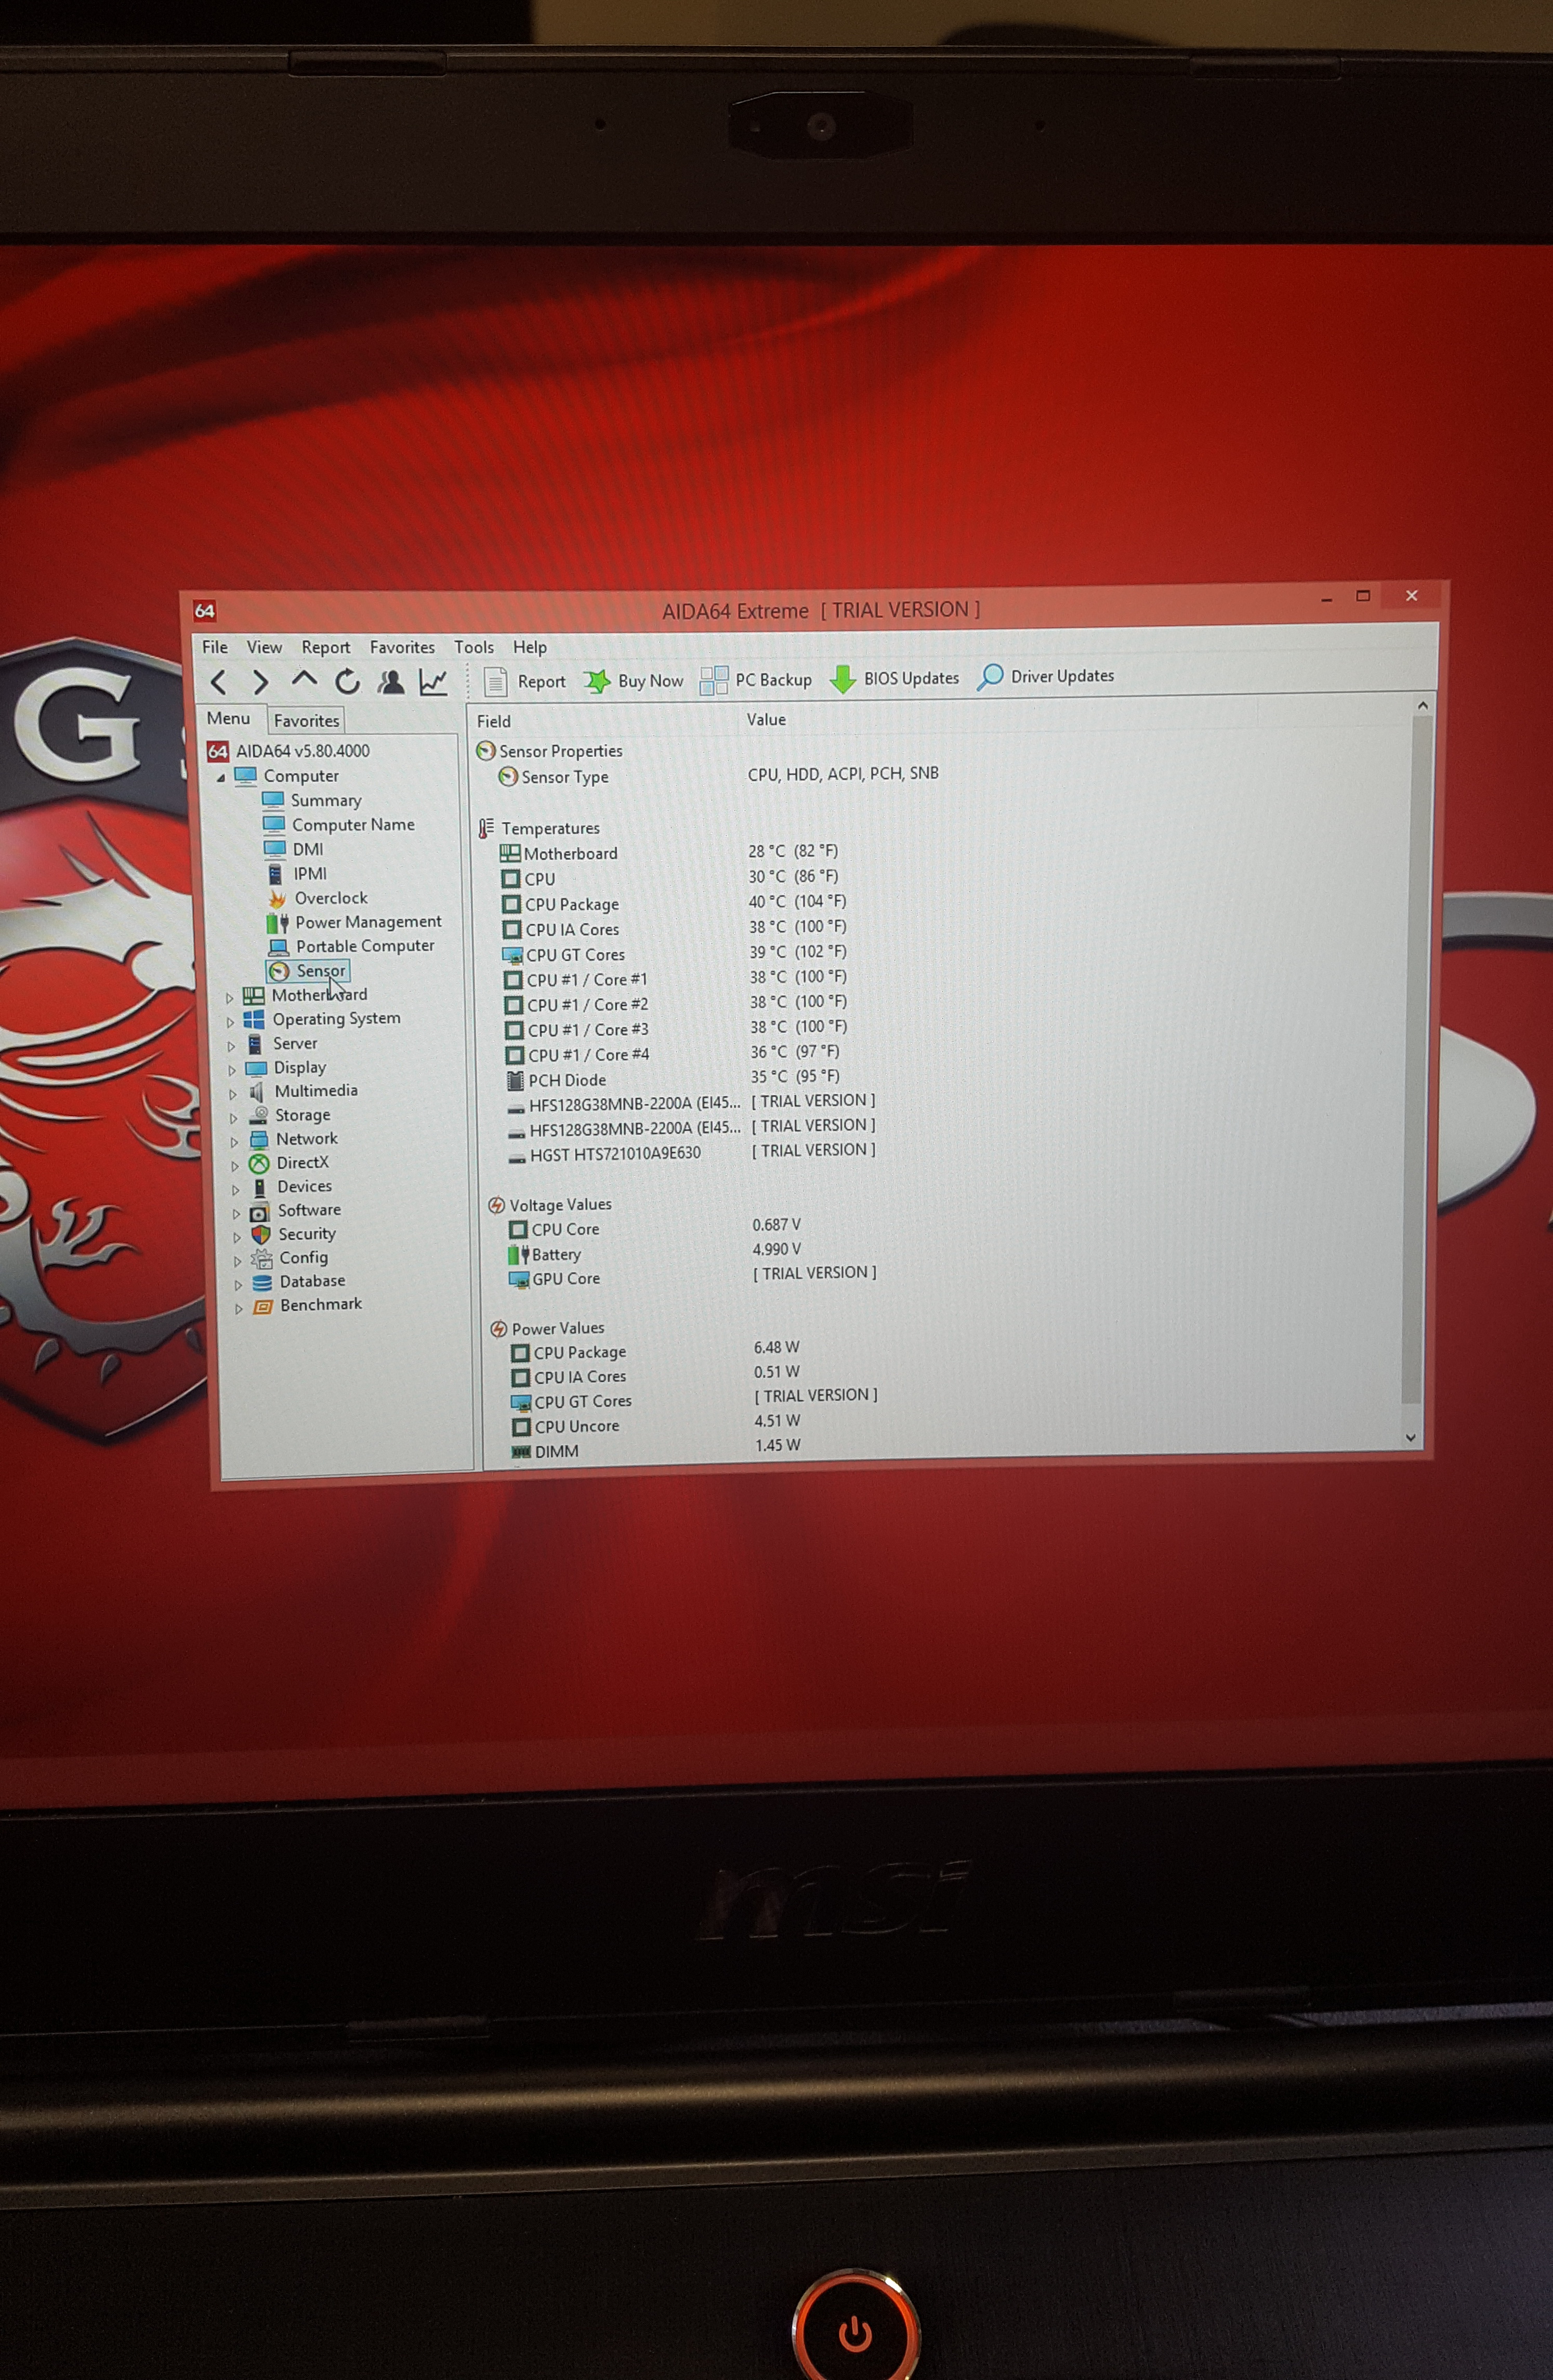
Task: Expand the Storage tree node
Action: pos(234,1118)
